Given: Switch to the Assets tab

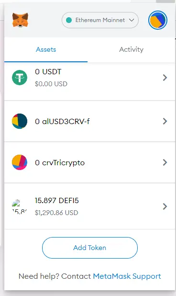Looking at the screenshot, I should coord(46,50).
